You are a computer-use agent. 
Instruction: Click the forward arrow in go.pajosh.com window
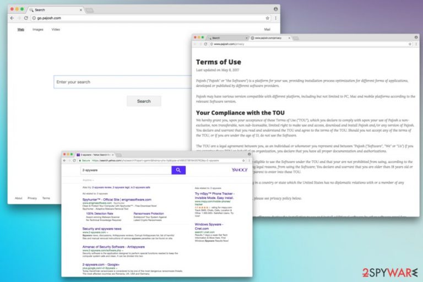pyautogui.click(x=19, y=18)
